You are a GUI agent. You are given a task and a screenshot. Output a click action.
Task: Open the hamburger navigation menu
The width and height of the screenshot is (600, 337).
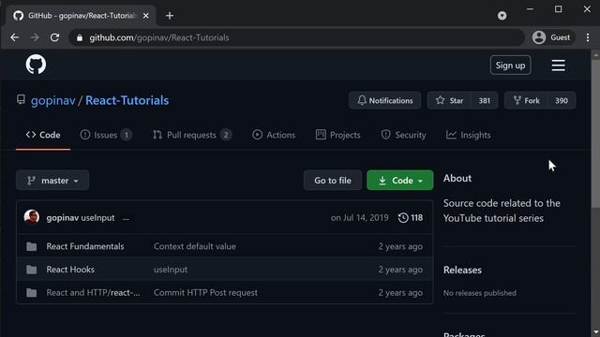pos(559,66)
